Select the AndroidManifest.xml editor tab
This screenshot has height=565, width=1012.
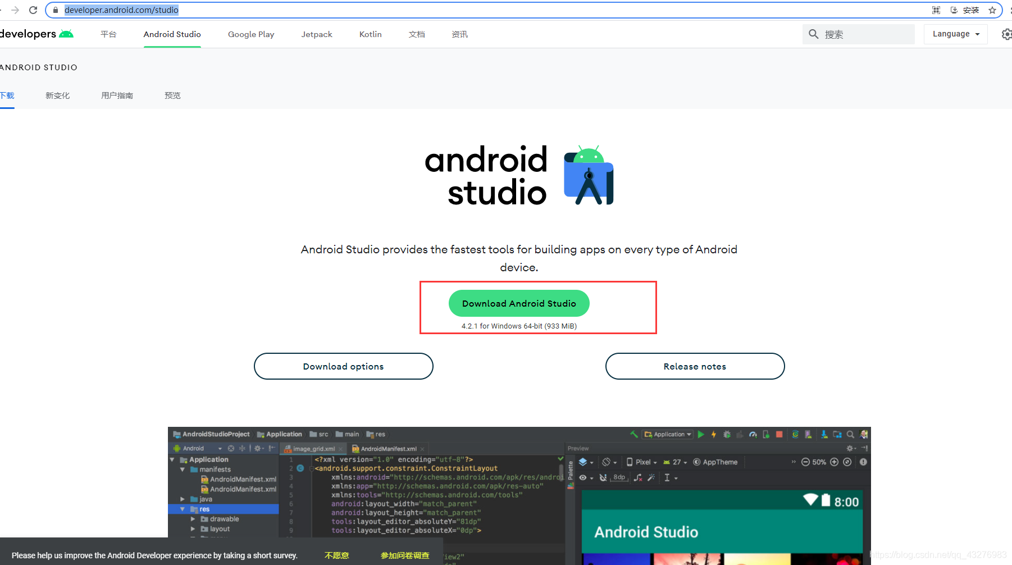point(388,449)
